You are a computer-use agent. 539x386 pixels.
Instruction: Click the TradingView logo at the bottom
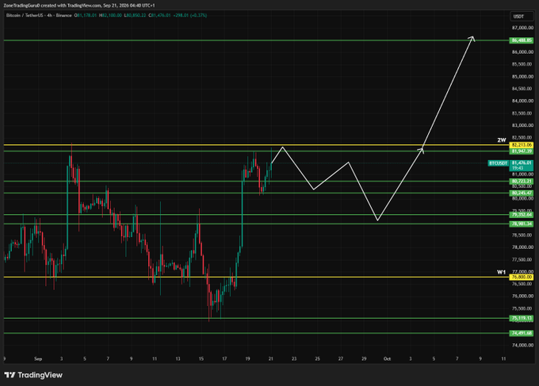coord(33,375)
